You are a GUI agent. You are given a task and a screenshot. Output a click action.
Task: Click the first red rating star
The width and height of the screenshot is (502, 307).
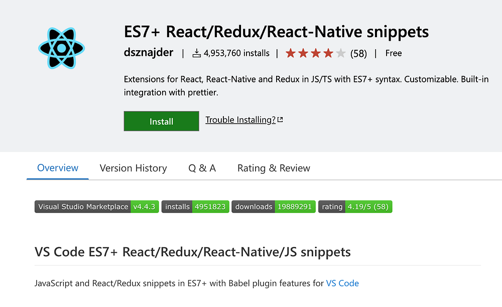coord(291,53)
